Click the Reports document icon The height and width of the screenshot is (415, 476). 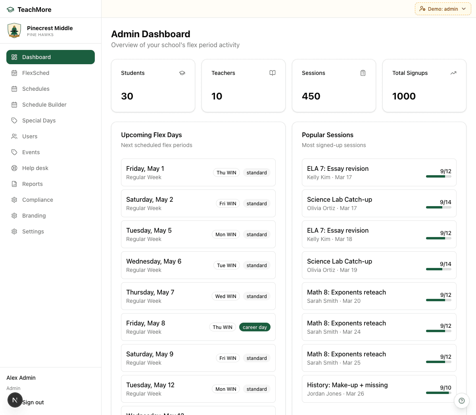tap(14, 184)
